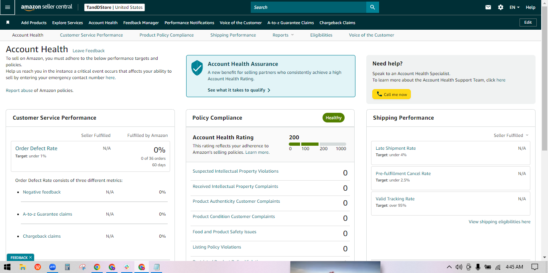Switch to Product Policy Compliance tab
This screenshot has width=548, height=273.
click(x=166, y=35)
